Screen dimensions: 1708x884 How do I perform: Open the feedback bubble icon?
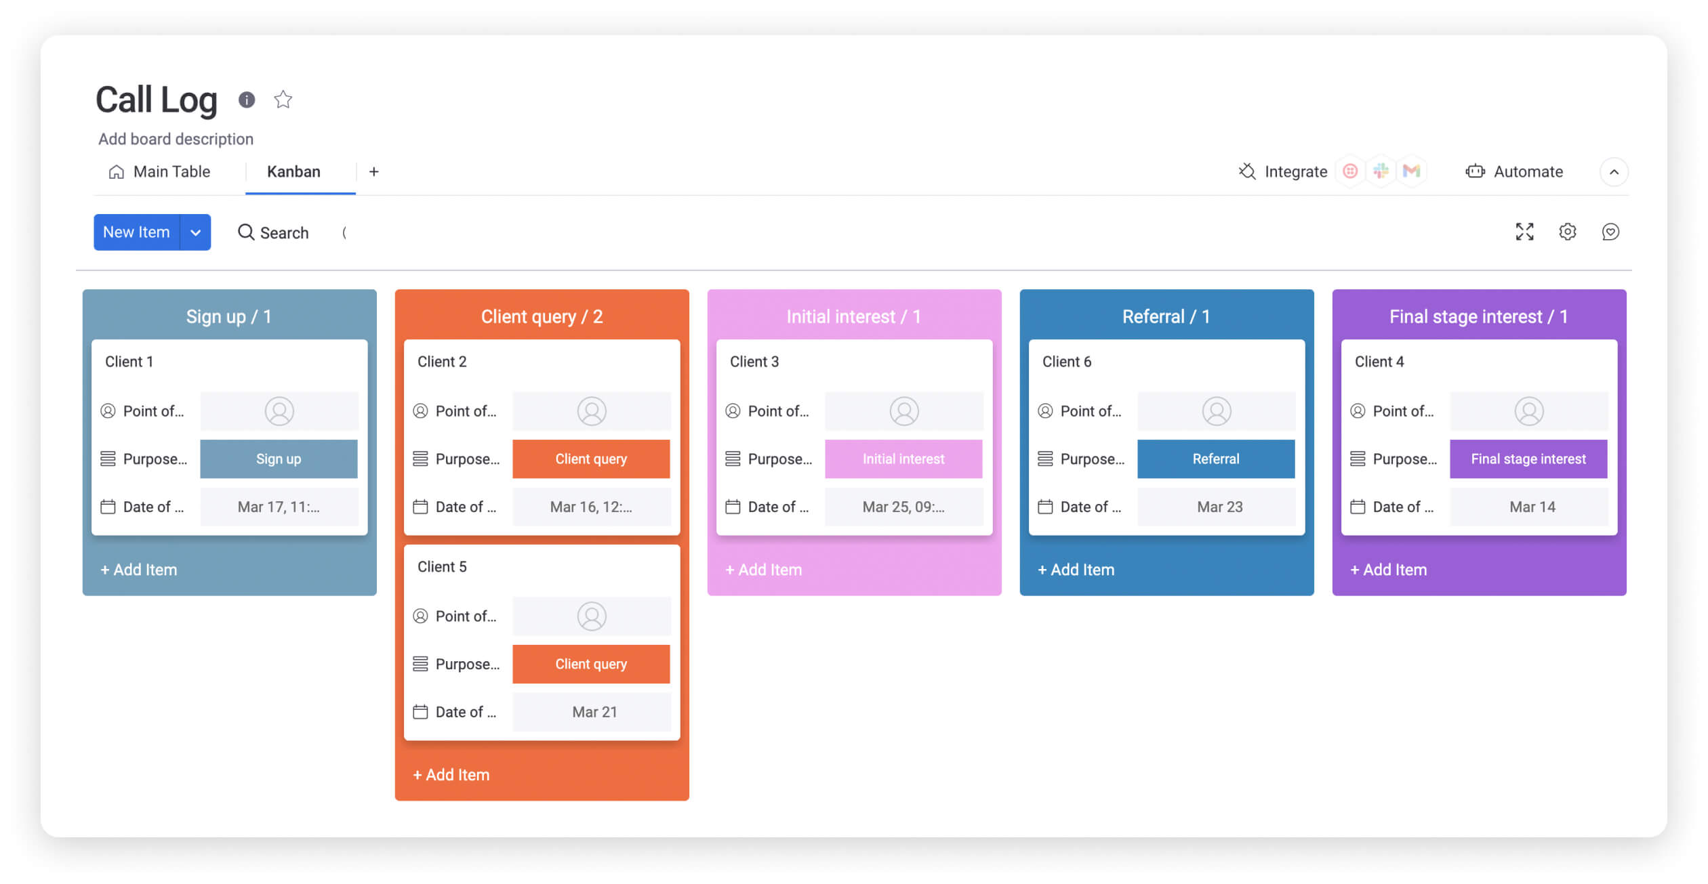(1611, 232)
